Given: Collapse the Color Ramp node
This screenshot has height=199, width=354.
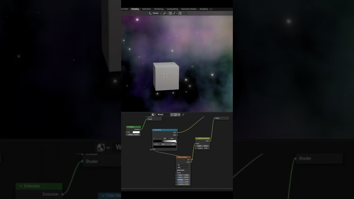Looking at the screenshot, I should [153, 130].
